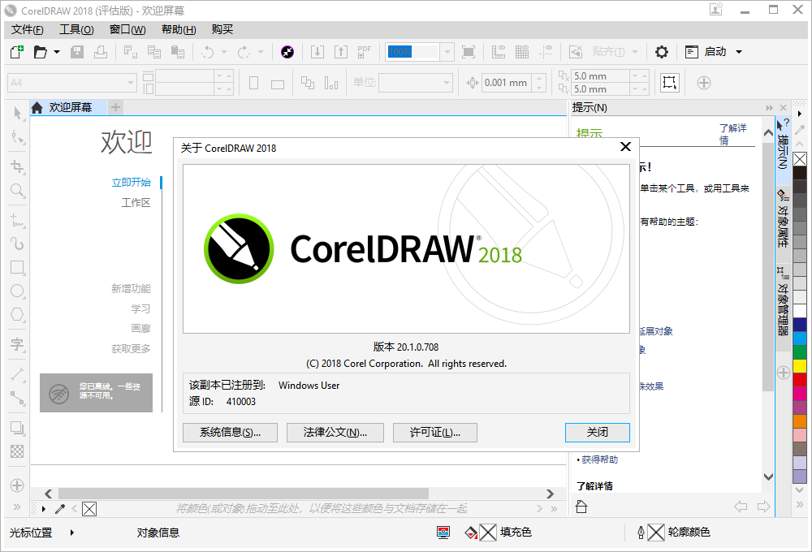Select the red swatch in the color palette
This screenshot has width=812, height=552.
(x=800, y=380)
